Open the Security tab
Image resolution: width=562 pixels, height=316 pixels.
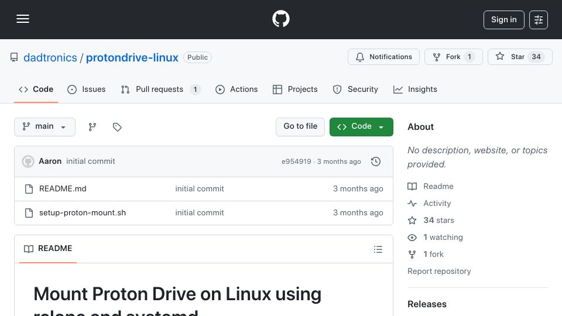click(x=355, y=89)
